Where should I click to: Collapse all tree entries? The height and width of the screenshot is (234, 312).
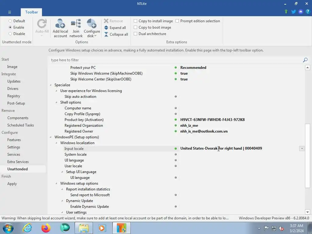click(x=116, y=34)
